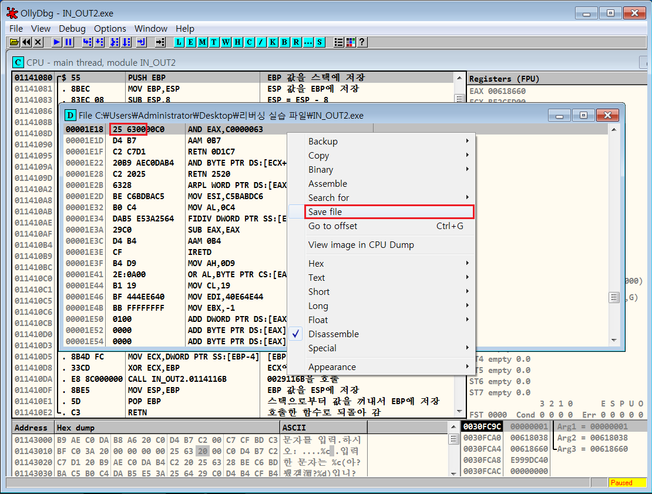Choose Assemble from context menu

381,184
